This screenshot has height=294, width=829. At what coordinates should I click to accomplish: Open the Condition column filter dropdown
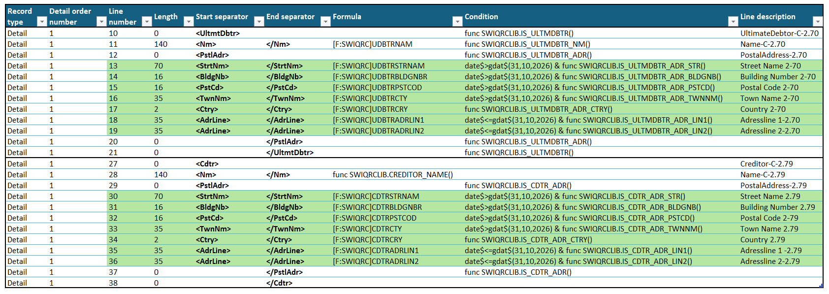(x=732, y=22)
